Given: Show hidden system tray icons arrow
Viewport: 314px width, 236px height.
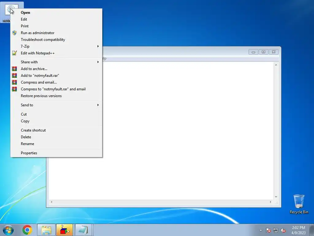Looking at the screenshot, I should tap(261, 230).
